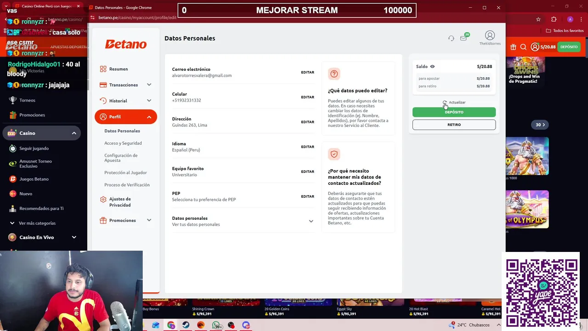
Task: Click the Chrome profile avatar
Action: pyautogui.click(x=570, y=19)
